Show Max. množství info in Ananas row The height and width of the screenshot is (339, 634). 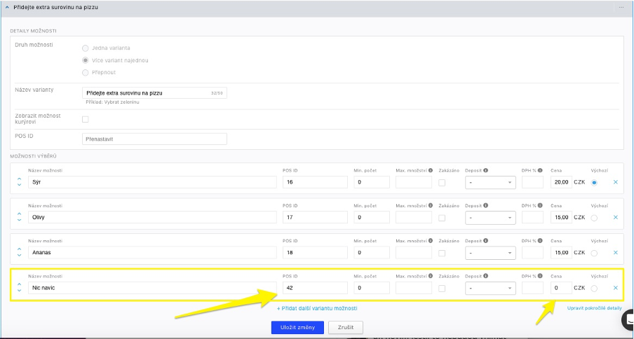tap(431, 240)
